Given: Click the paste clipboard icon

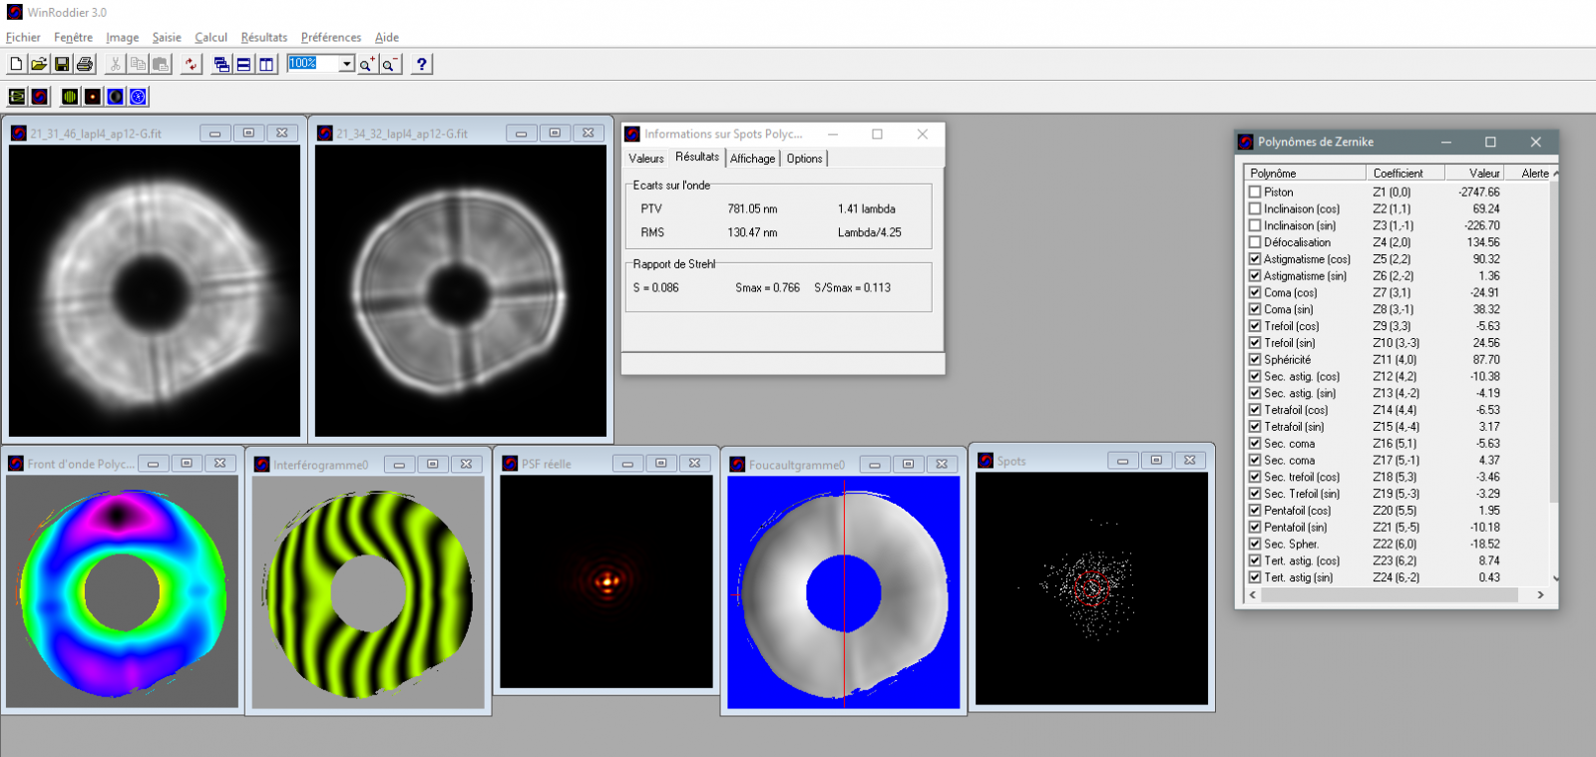Looking at the screenshot, I should click(161, 64).
